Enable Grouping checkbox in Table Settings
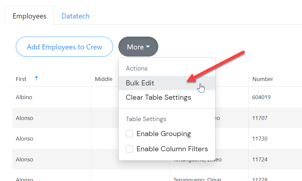302x181 pixels. point(129,134)
